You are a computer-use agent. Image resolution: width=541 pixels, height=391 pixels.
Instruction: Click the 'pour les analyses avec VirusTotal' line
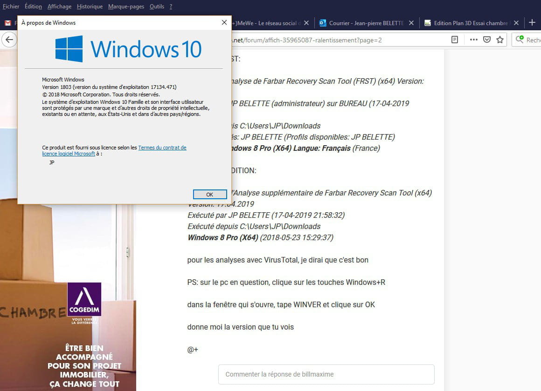(278, 260)
